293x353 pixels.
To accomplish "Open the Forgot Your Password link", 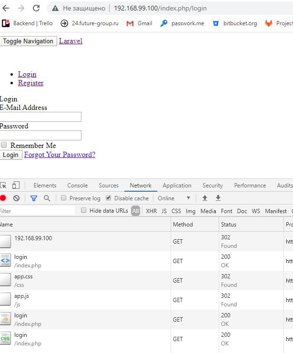I will 60,155.
